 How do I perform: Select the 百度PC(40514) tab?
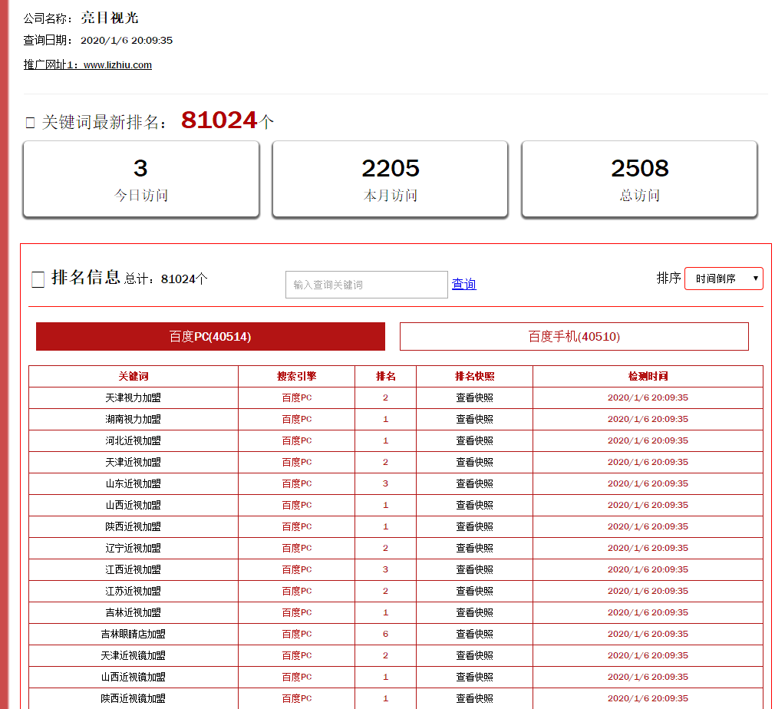(x=209, y=336)
